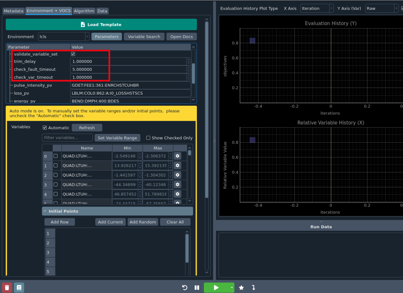Toggle validate_variable_set checkbox

pos(73,54)
